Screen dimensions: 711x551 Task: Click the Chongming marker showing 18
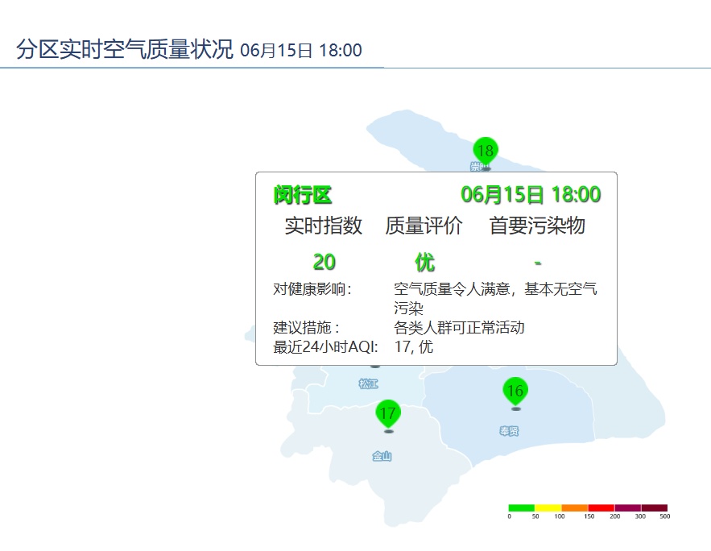click(x=486, y=151)
